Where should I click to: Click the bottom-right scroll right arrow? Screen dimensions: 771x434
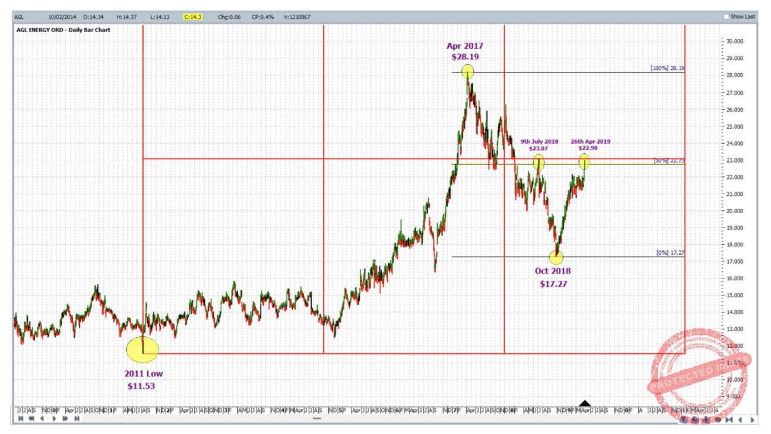(752, 420)
